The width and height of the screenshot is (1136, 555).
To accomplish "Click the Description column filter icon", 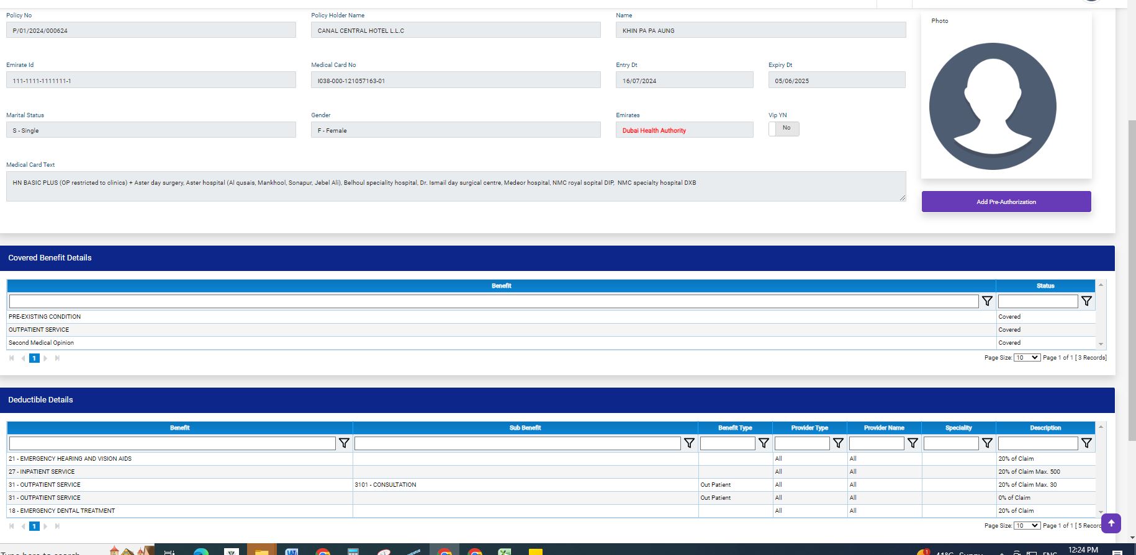I will [x=1086, y=443].
